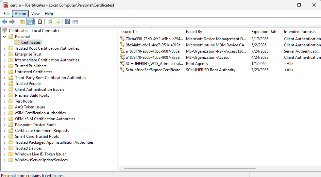Expand Trusted Root Certification Authorities node
Image resolution: width=321 pixels, height=177 pixels.
[x=4, y=48]
